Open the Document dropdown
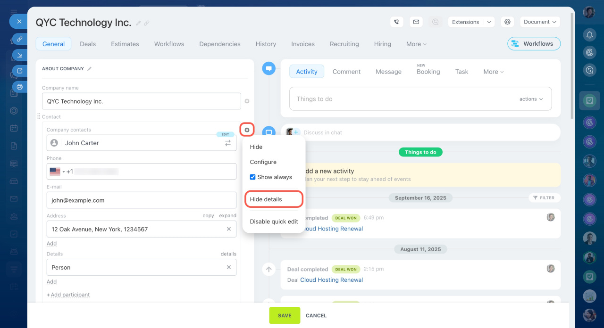This screenshot has width=604, height=328. click(540, 22)
